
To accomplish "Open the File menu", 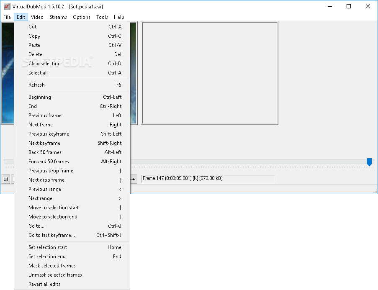I will click(7, 17).
